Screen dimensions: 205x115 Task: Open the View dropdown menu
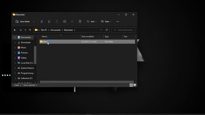click(106, 21)
